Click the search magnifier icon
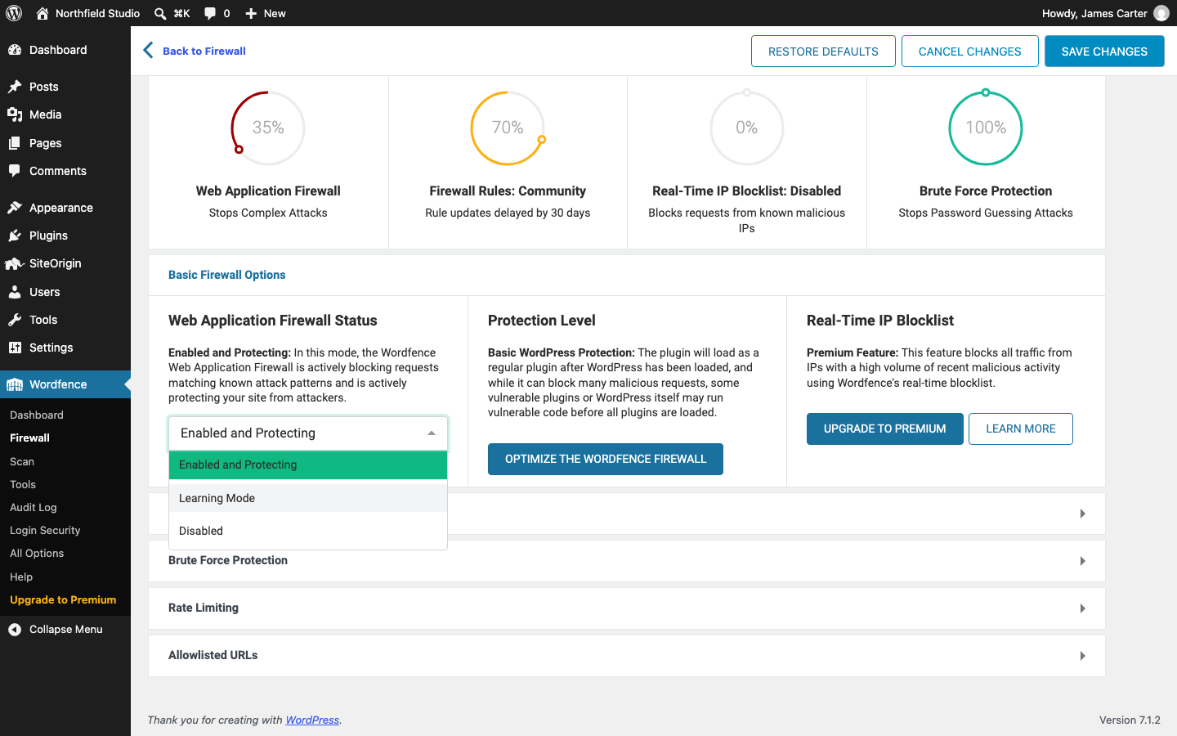 pos(160,13)
